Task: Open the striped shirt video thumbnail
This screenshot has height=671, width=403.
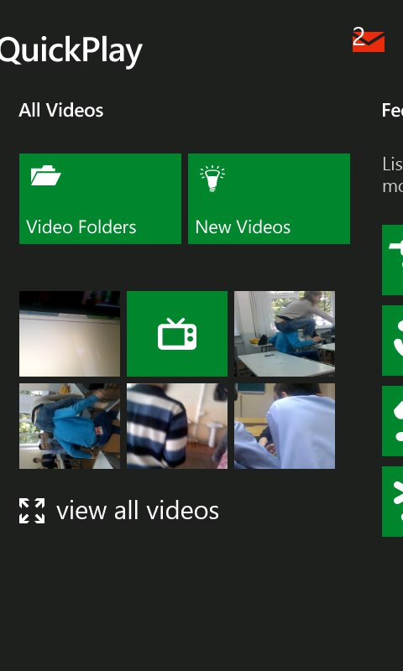Action: [177, 426]
